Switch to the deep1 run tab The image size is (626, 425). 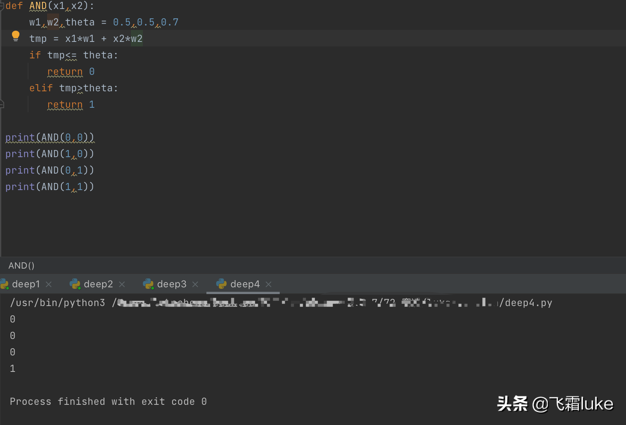pyautogui.click(x=26, y=284)
